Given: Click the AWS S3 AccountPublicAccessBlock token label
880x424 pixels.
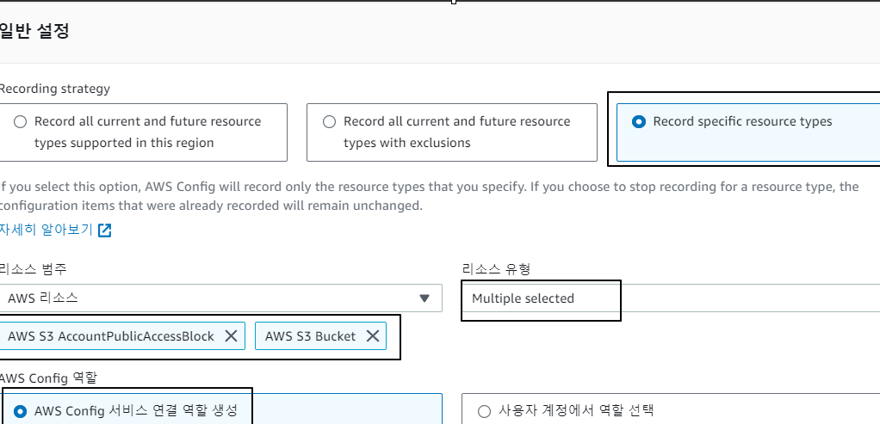Looking at the screenshot, I should tap(110, 336).
